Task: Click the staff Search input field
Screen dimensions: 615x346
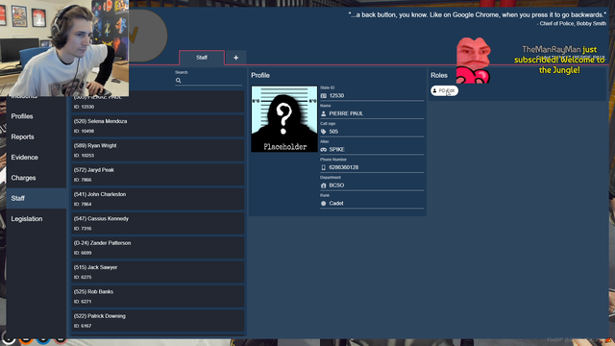Action: coord(209,81)
